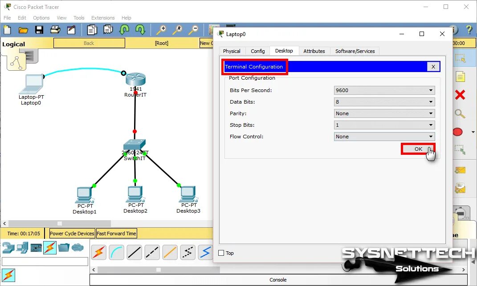Click the Undo green arrow
Screen dimensions: 477x286
pyautogui.click(x=124, y=30)
